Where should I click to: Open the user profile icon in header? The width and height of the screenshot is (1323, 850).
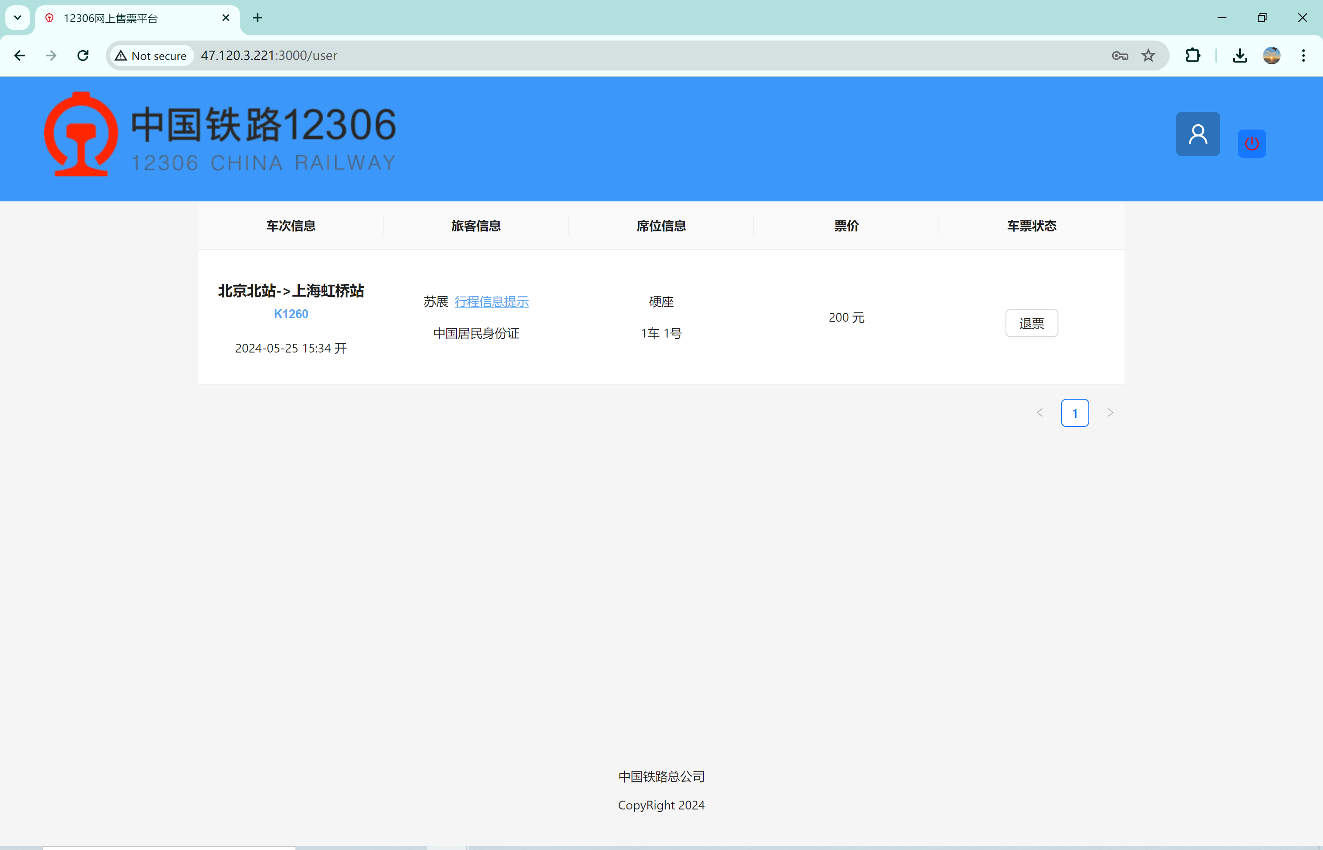point(1198,134)
